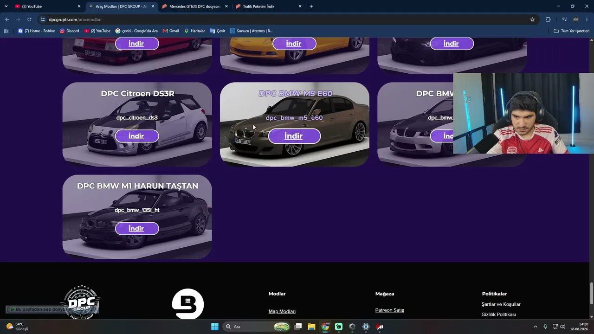Click the dpc_bmw_135i_ht file name text
Image resolution: width=594 pixels, height=334 pixels.
(x=137, y=210)
